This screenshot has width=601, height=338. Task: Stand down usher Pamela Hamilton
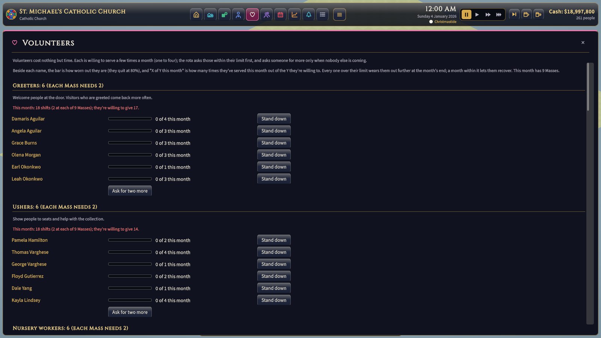click(274, 240)
